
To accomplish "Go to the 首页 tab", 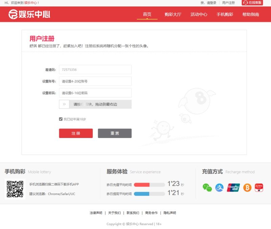I will pyautogui.click(x=147, y=14).
